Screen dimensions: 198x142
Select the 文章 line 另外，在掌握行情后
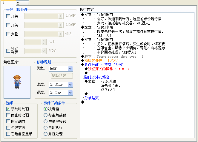click(x=131, y=44)
